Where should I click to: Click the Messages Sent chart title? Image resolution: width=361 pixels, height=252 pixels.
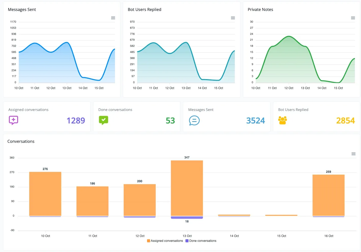pos(22,9)
